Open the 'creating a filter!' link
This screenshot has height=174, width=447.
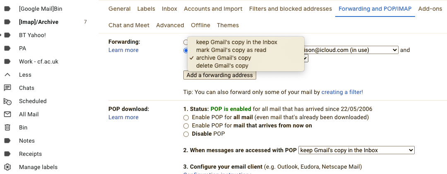[x=342, y=92]
